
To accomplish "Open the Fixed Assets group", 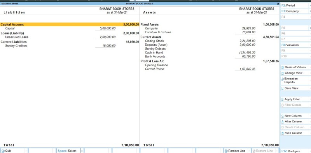I will (x=150, y=24).
